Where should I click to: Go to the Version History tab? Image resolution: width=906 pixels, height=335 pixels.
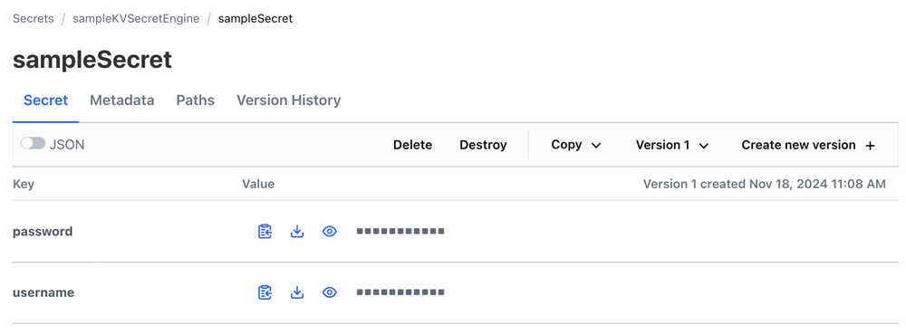pyautogui.click(x=289, y=100)
